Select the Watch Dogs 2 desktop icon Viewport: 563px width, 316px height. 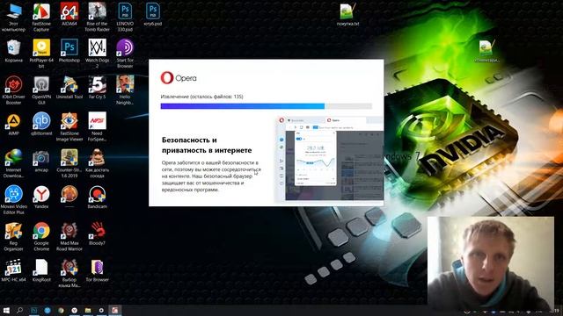click(x=97, y=54)
